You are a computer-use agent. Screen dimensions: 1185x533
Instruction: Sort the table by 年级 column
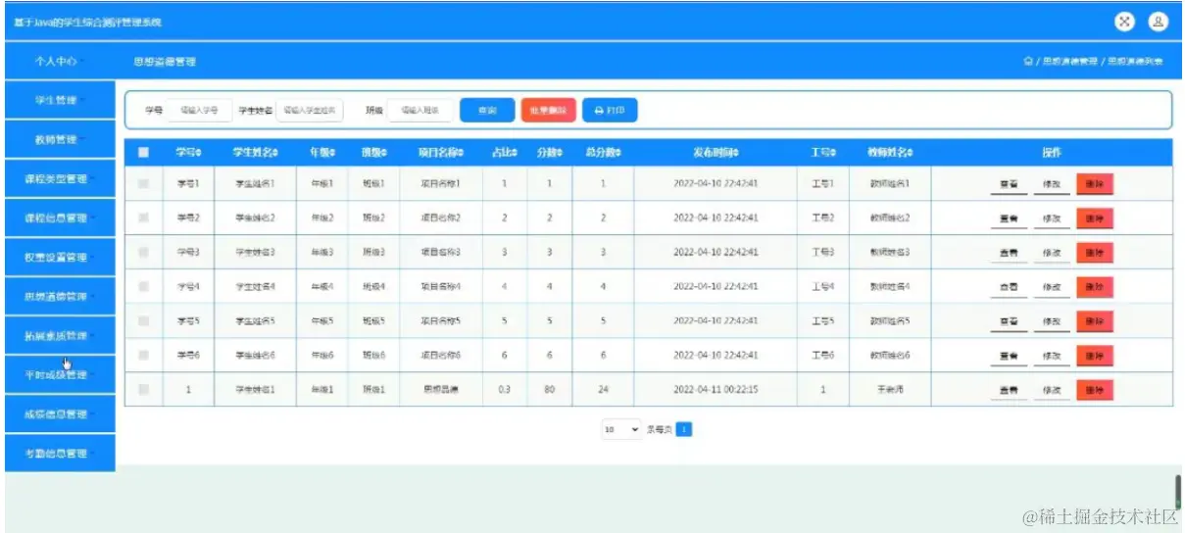(322, 152)
